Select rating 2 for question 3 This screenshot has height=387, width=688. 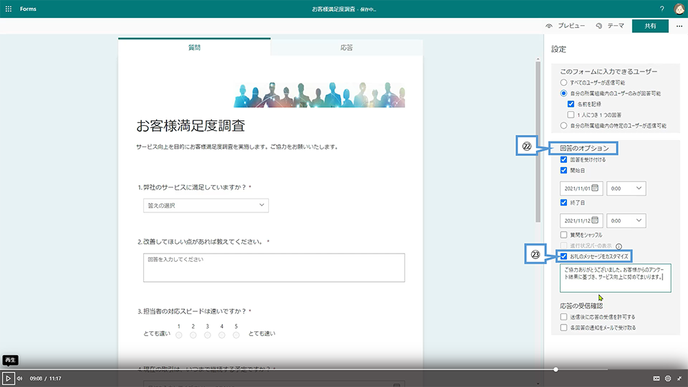[193, 335]
